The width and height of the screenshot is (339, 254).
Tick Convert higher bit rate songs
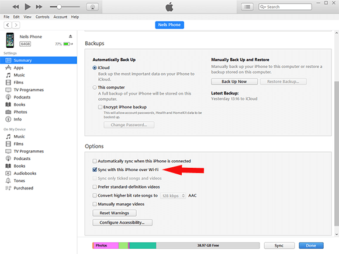point(95,195)
